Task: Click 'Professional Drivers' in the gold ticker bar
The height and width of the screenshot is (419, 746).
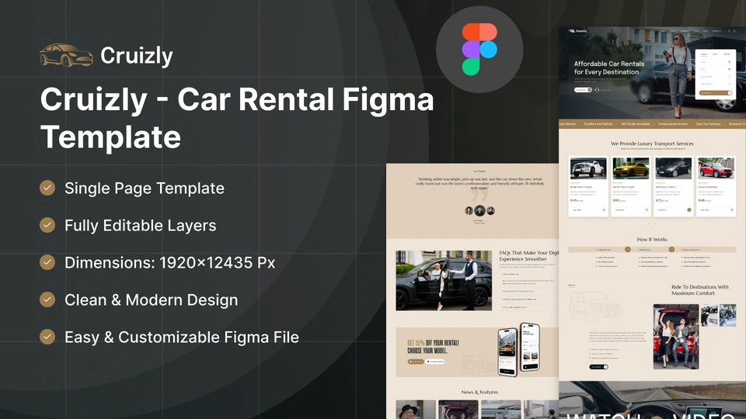Action: point(673,124)
